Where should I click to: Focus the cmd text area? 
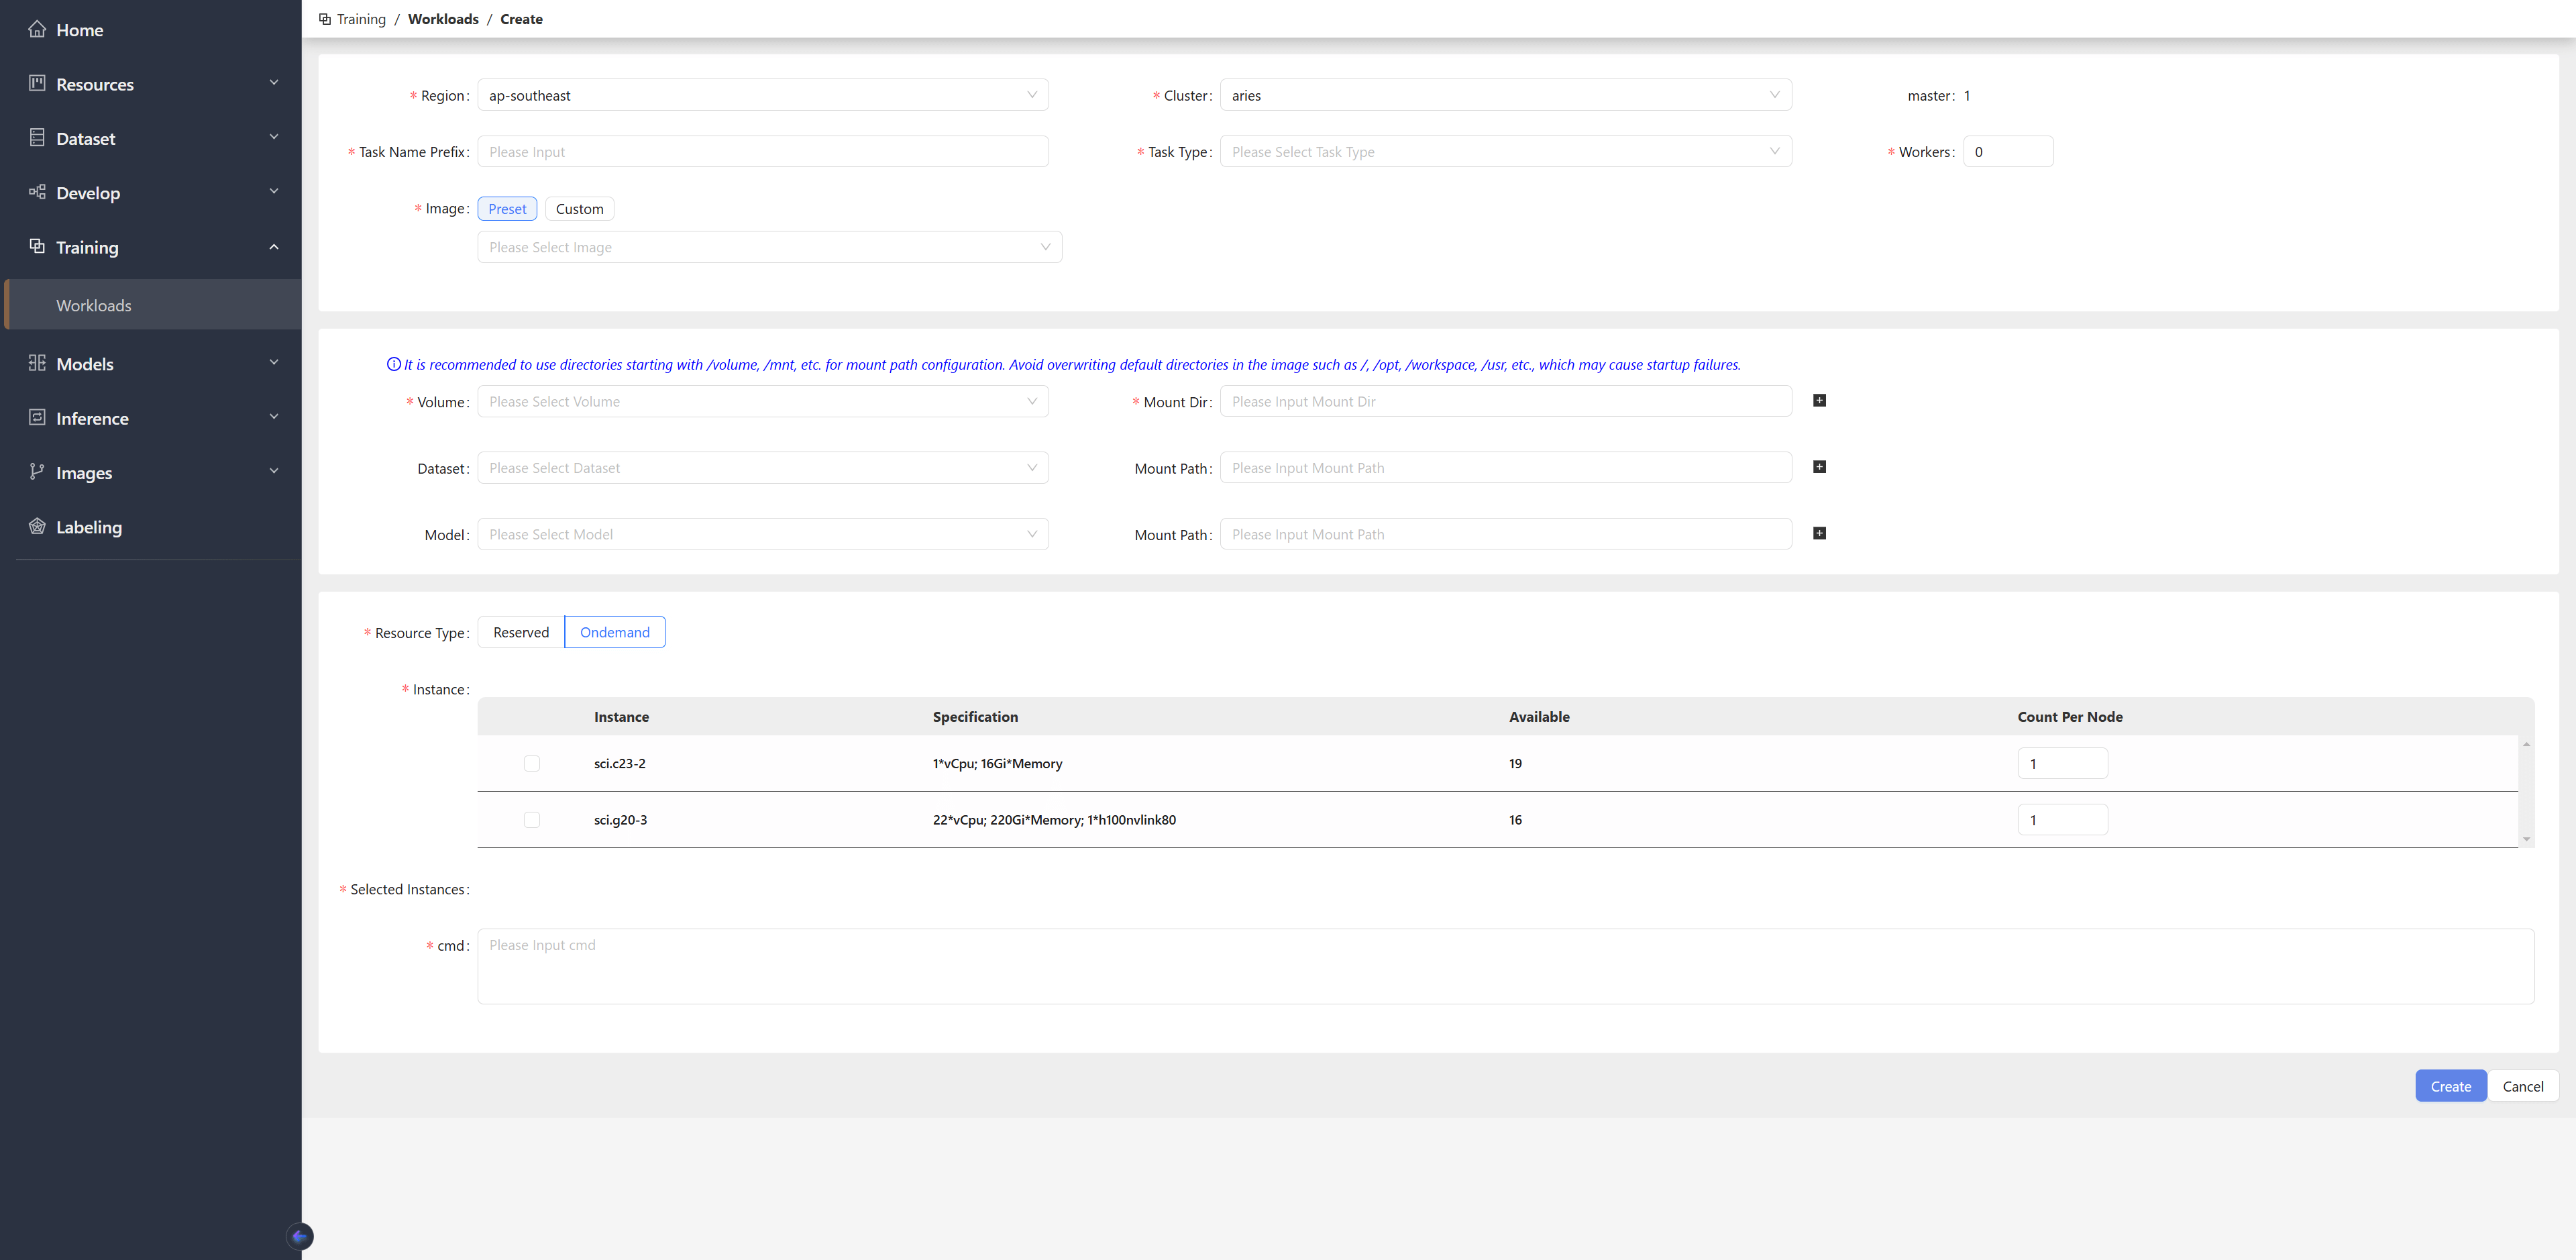tap(1506, 966)
